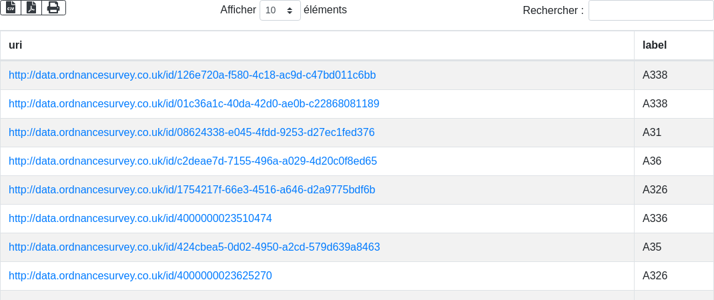Screen dimensions: 714x300
Task: Select the A336 label cell
Action: [x=655, y=219]
